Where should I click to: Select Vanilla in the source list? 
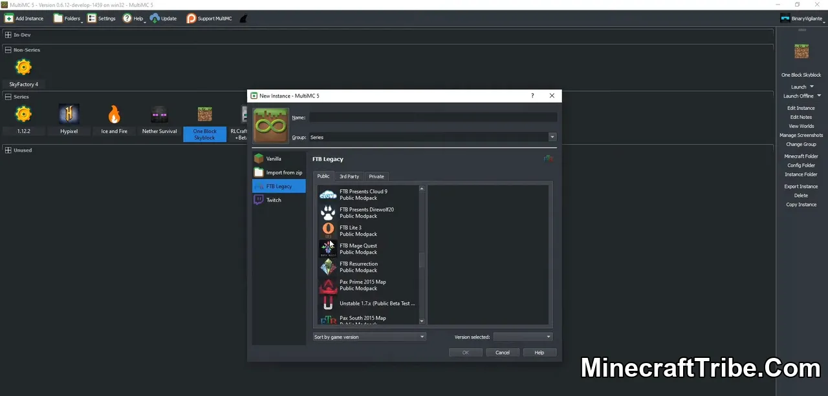point(279,158)
